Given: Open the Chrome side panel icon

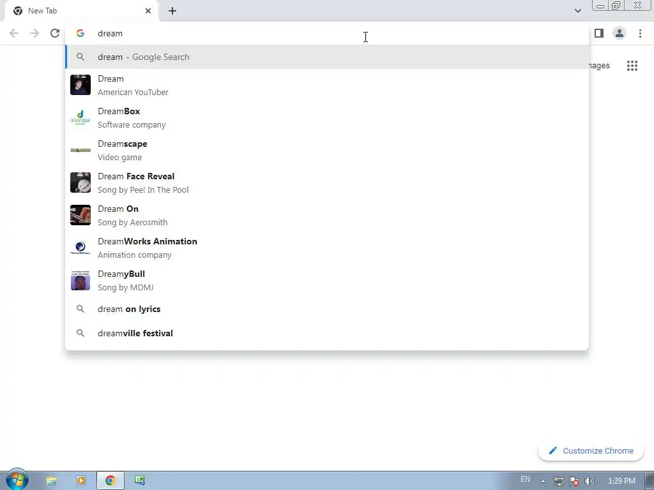Looking at the screenshot, I should [x=599, y=33].
